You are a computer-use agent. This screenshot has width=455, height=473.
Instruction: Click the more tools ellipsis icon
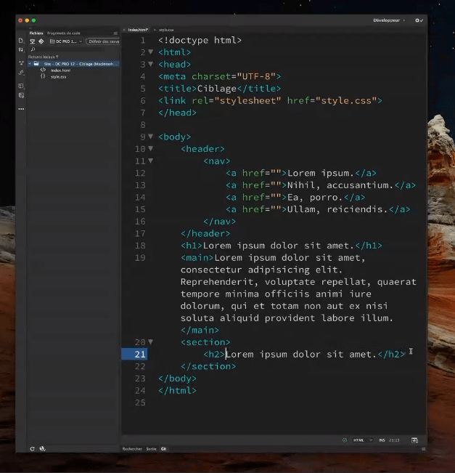pos(21,109)
